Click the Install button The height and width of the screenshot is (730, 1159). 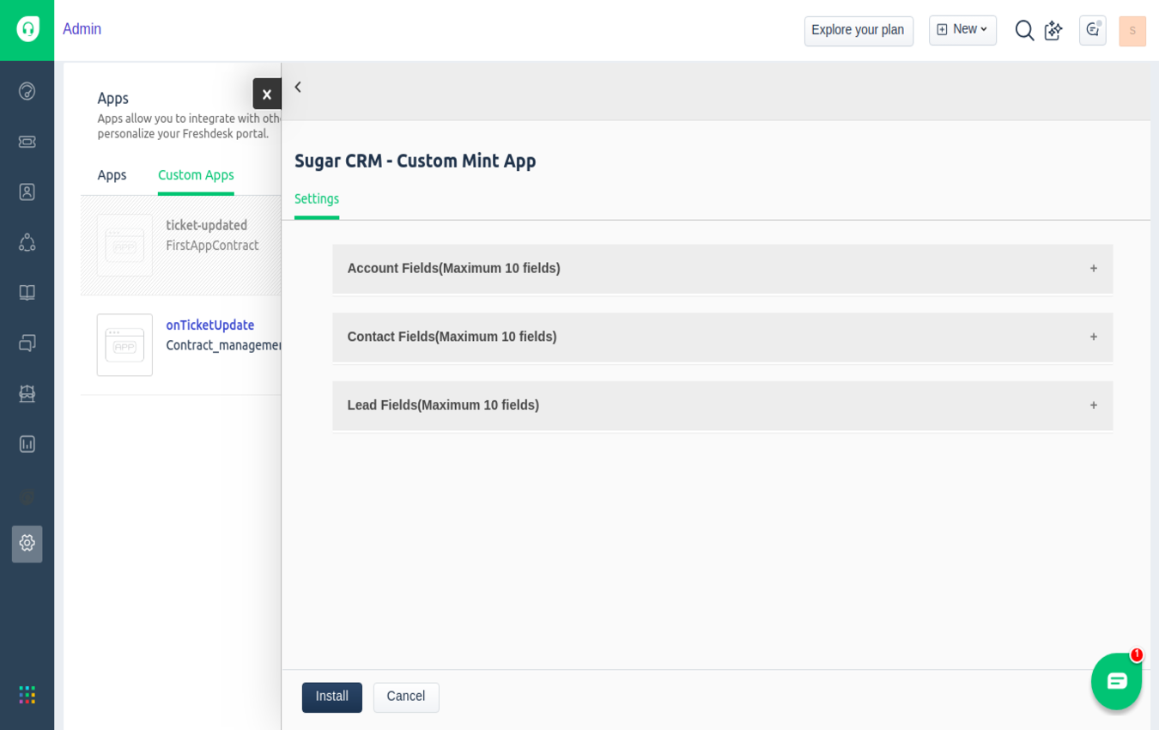pos(332,697)
